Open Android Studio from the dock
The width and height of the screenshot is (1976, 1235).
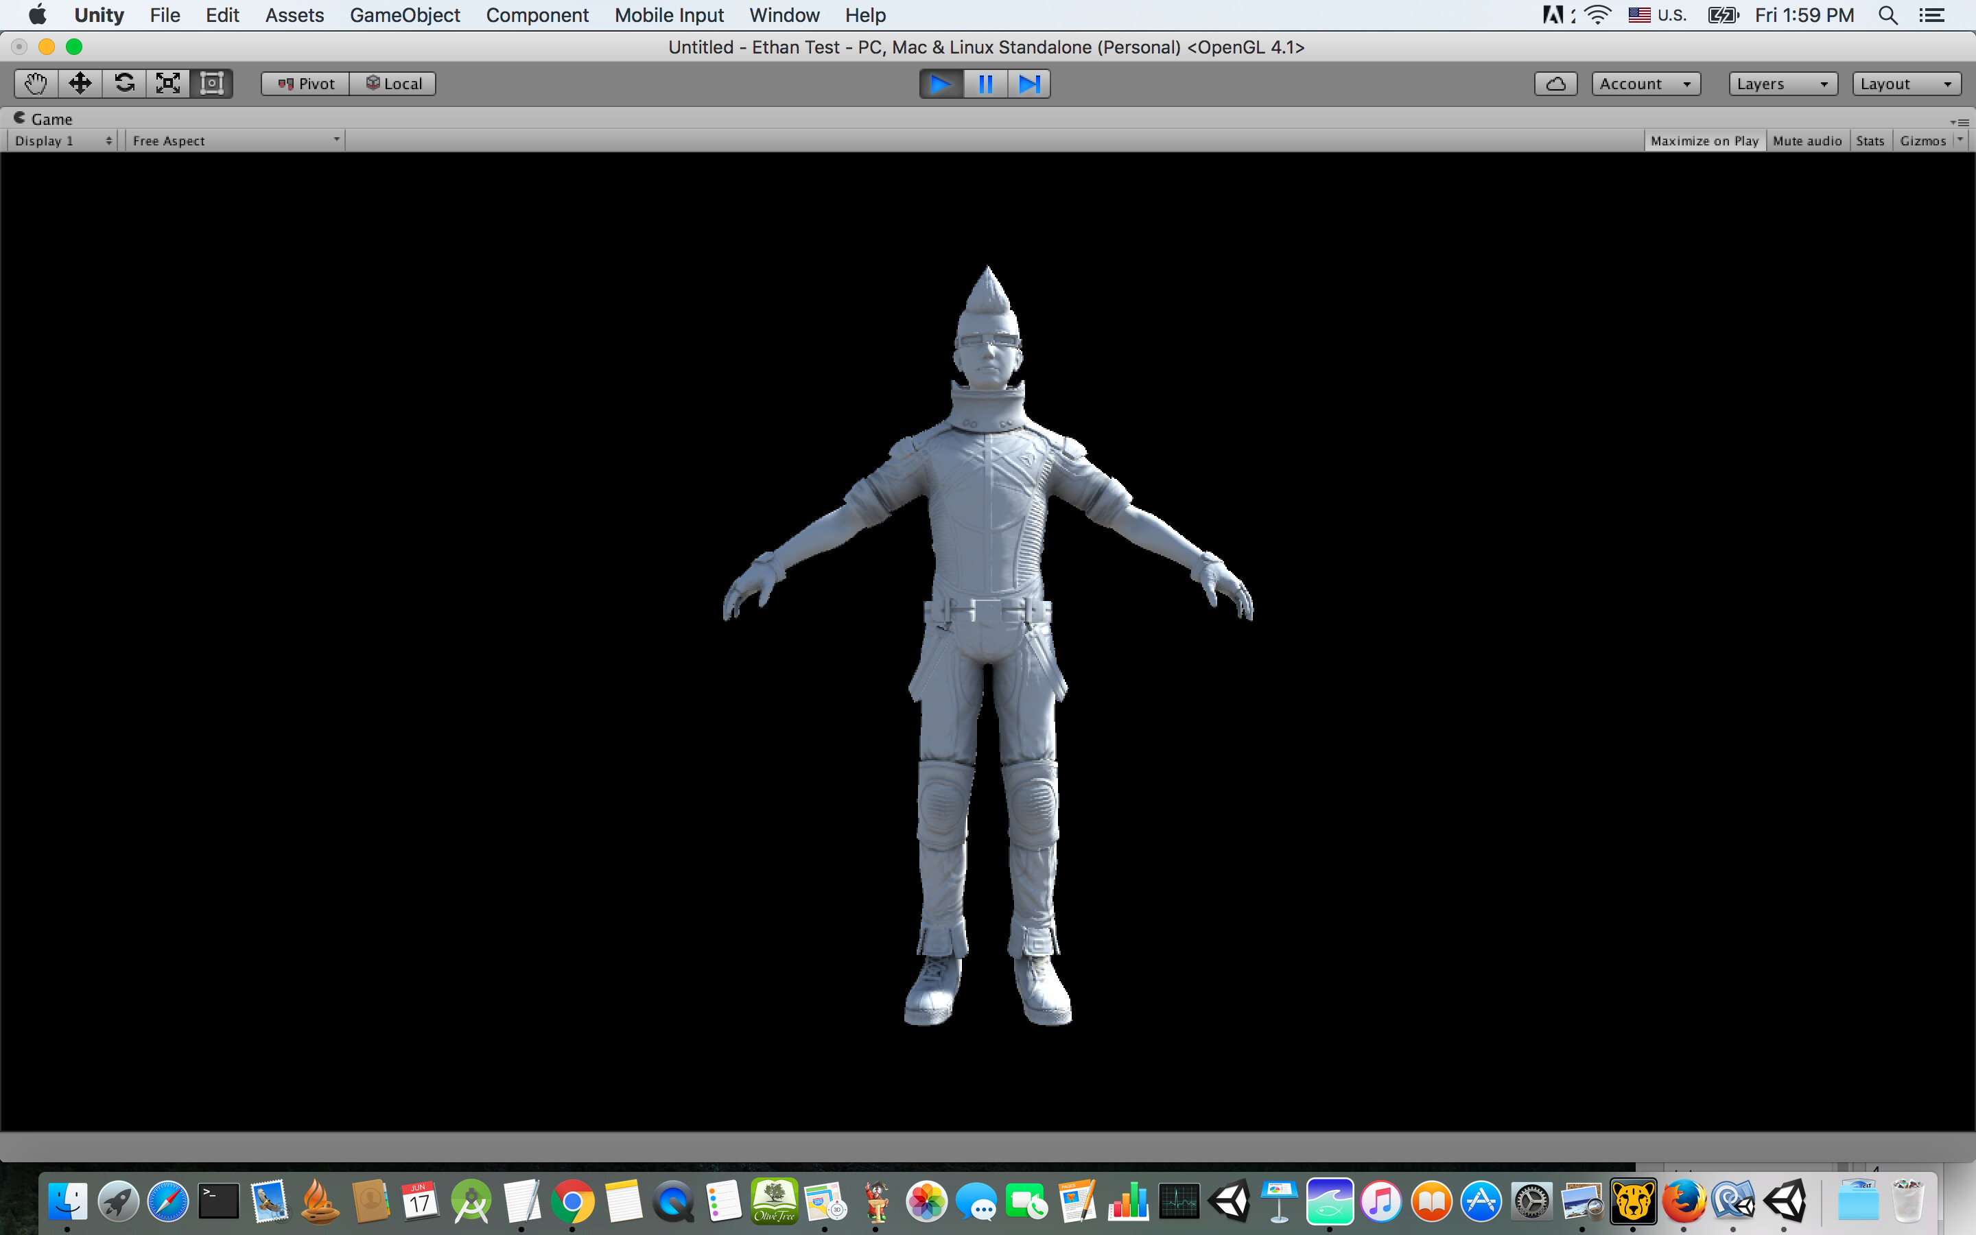coord(473,1201)
